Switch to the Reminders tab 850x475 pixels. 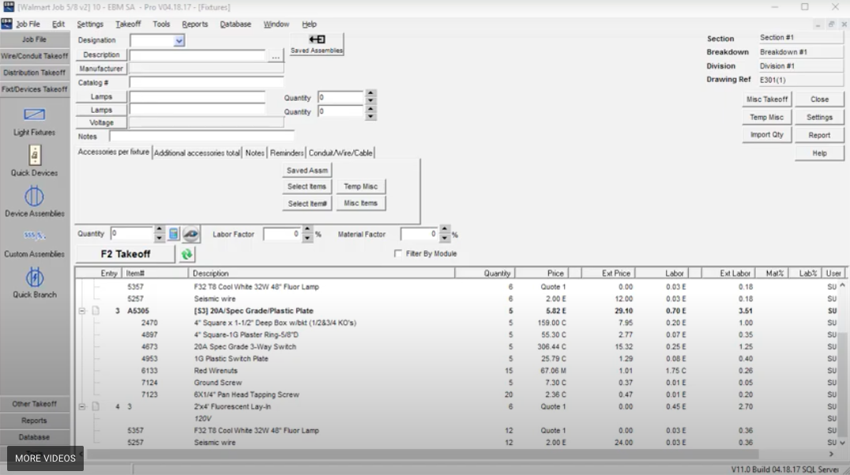(x=286, y=152)
